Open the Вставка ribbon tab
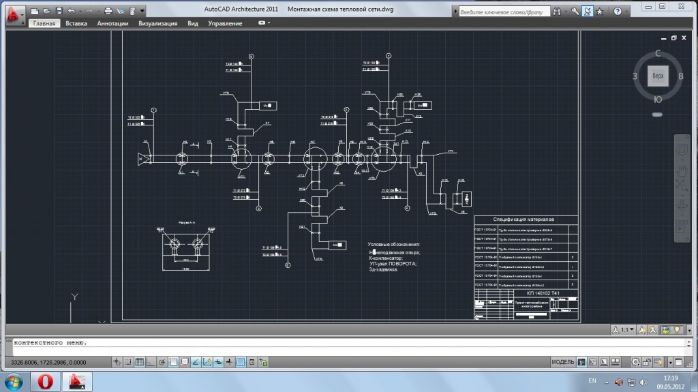Viewport: 698px width, 392px height. pyautogui.click(x=76, y=23)
